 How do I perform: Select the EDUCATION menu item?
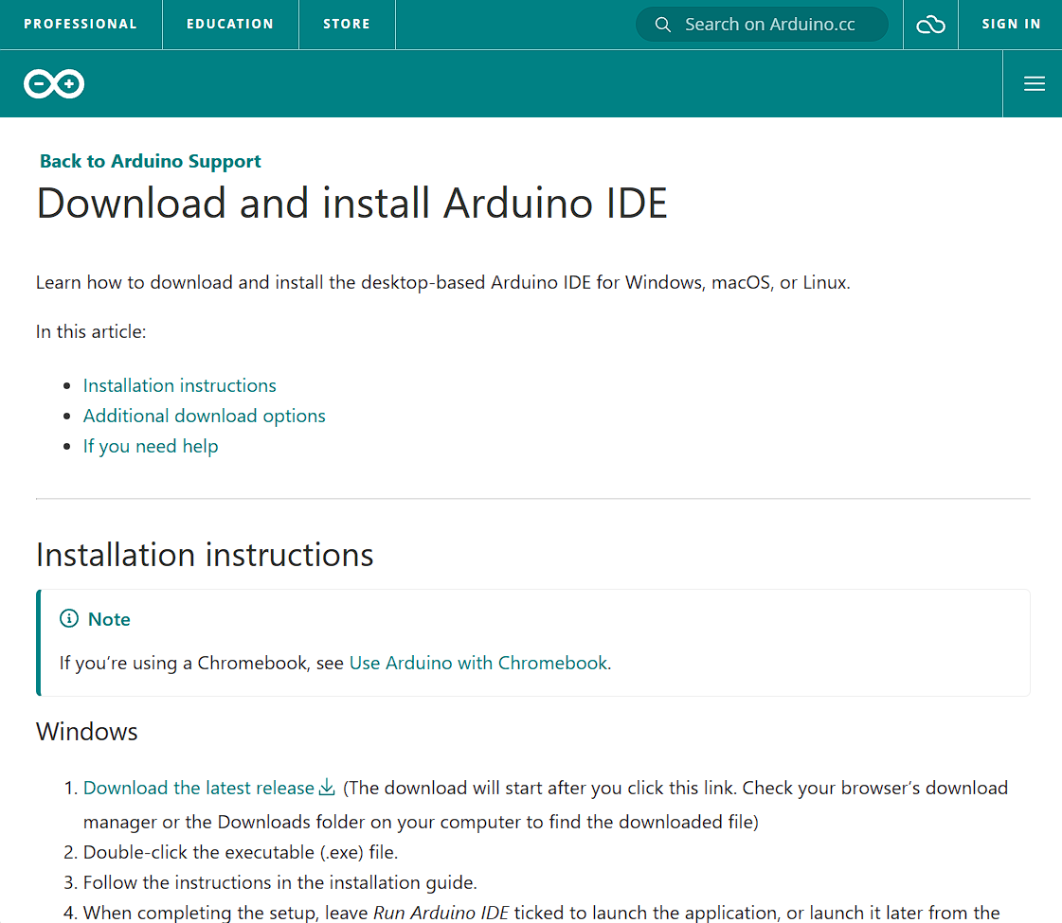coord(230,24)
